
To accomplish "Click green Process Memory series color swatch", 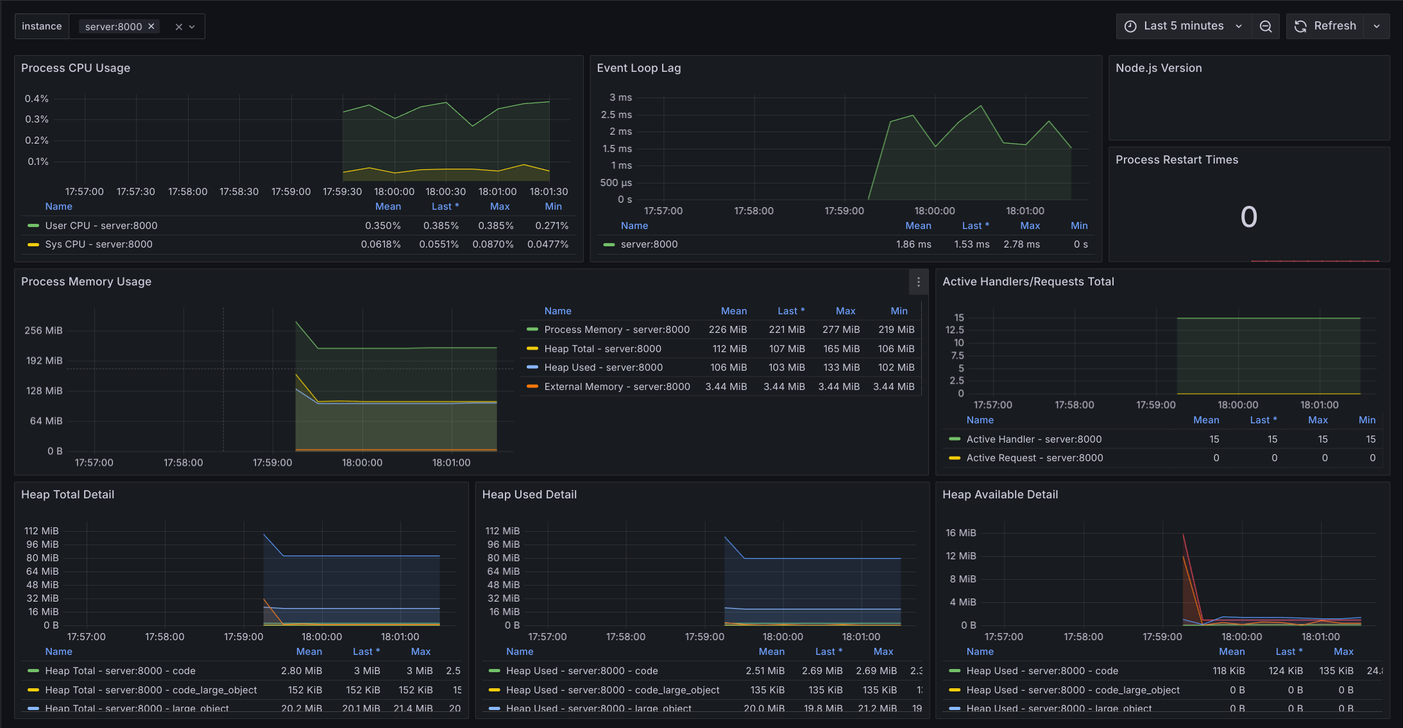I will point(532,330).
